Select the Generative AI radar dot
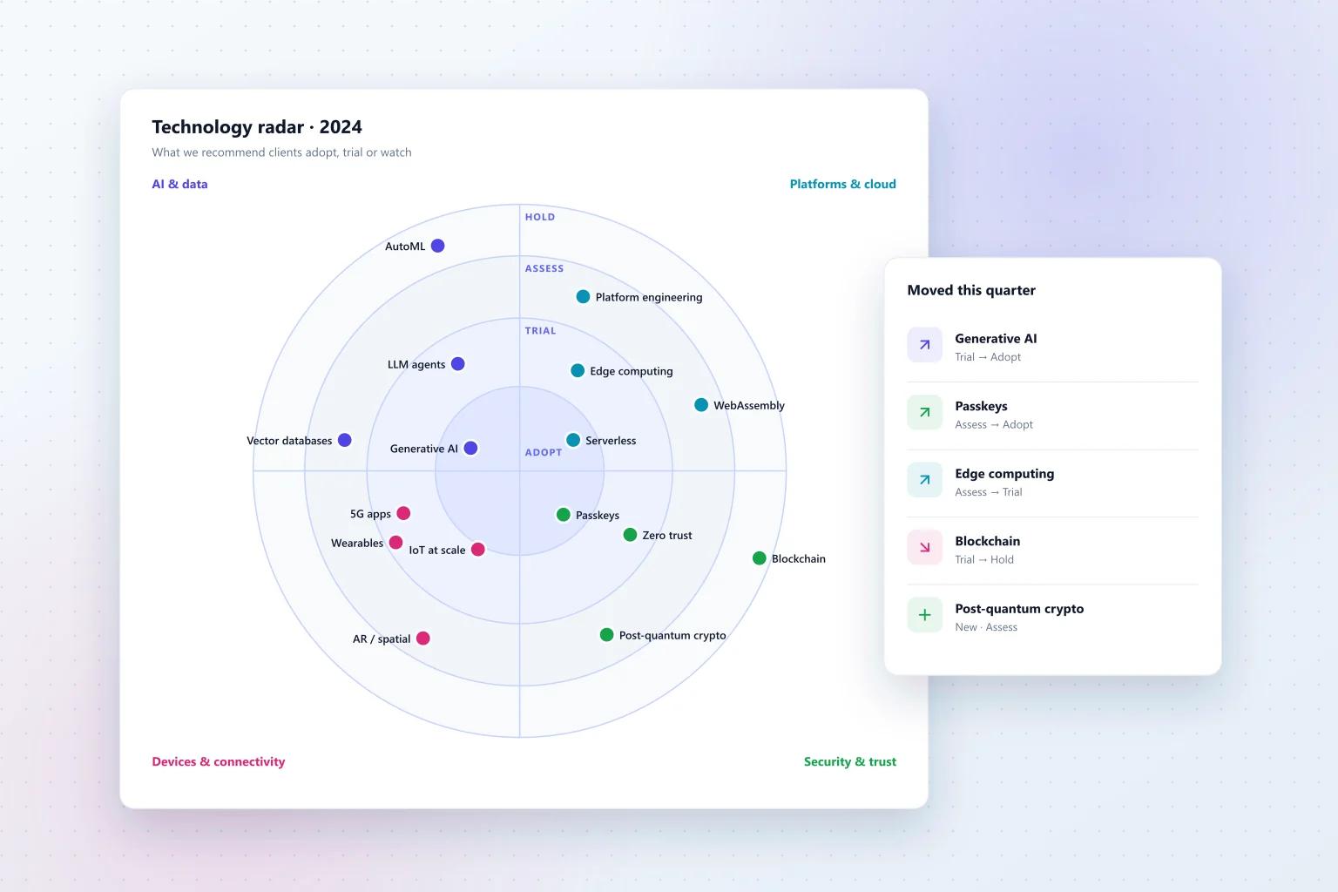 (470, 448)
